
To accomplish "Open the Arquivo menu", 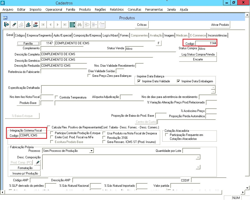I will [8, 10].
